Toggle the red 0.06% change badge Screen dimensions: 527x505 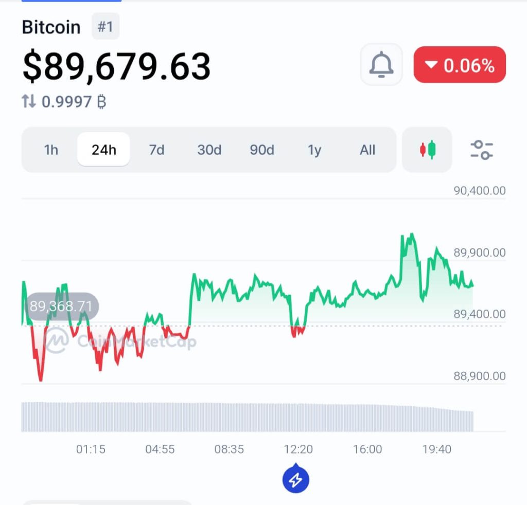(460, 64)
